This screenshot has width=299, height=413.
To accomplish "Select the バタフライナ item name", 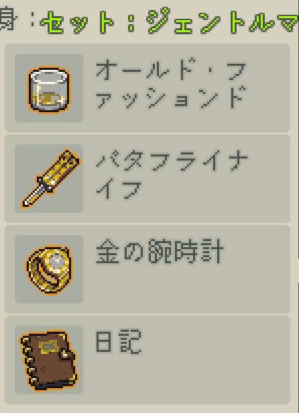I will click(x=172, y=161).
